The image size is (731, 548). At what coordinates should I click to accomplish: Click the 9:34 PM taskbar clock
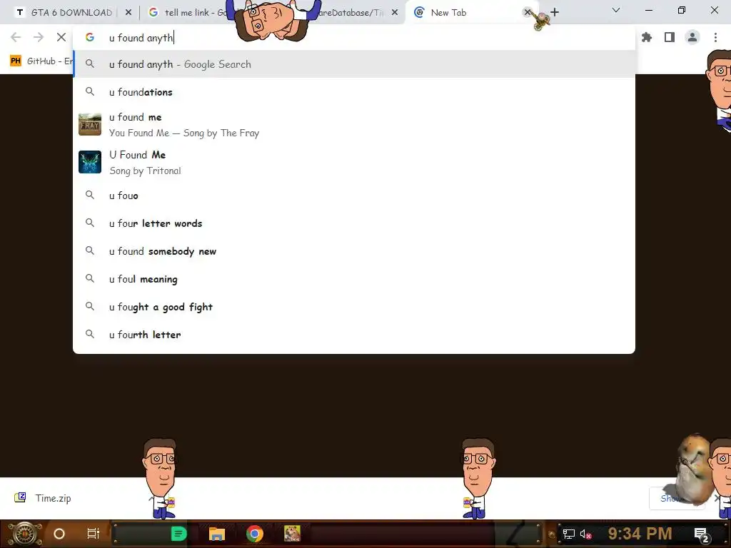[x=640, y=534]
